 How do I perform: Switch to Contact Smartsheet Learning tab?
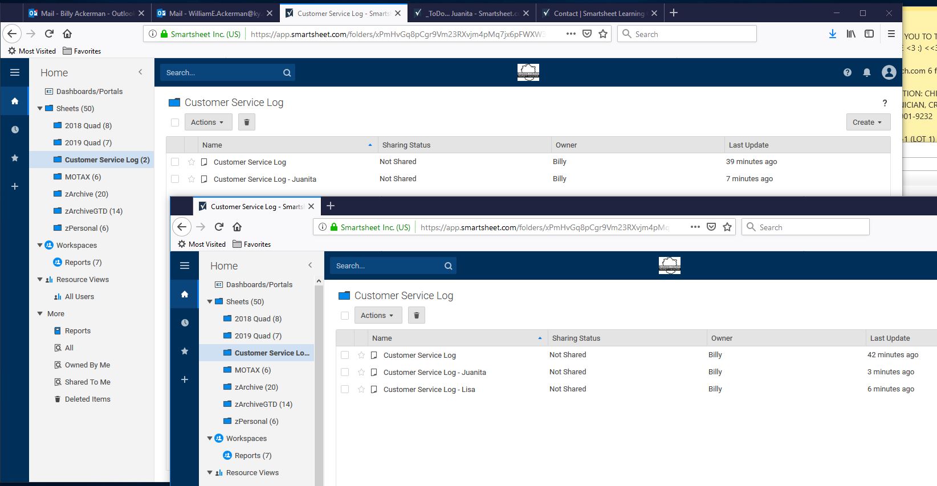(600, 13)
